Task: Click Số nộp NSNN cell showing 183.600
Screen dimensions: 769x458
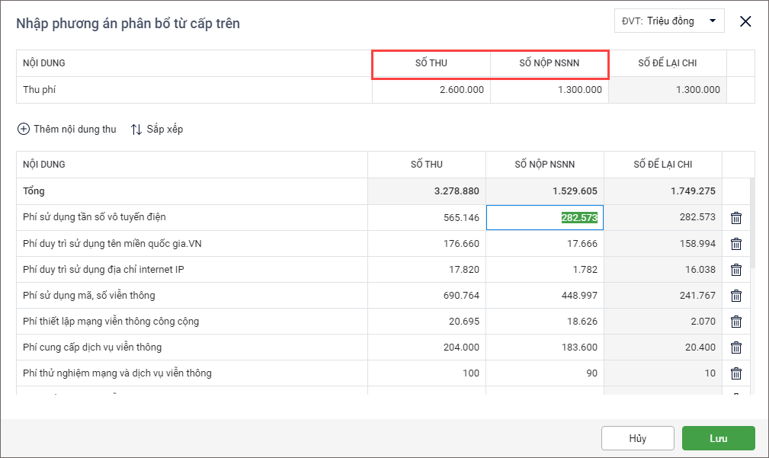Action: tap(545, 348)
